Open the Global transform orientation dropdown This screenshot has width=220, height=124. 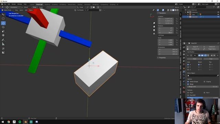point(81,7)
